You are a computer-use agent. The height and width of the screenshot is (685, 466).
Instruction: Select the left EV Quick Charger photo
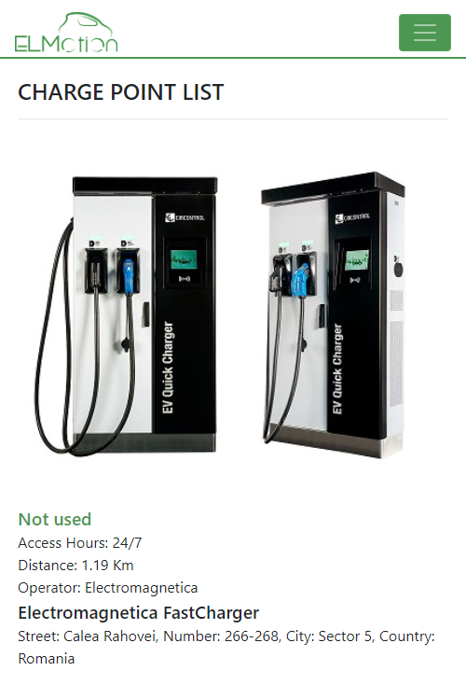coord(127,315)
